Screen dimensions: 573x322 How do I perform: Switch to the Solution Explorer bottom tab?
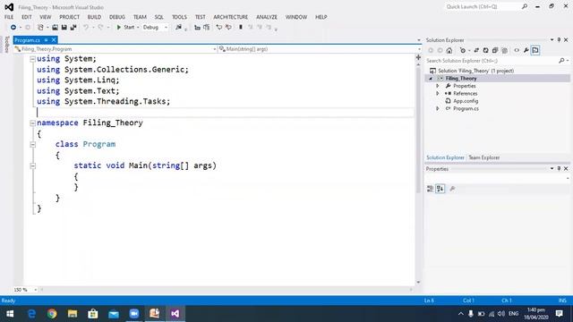[445, 157]
